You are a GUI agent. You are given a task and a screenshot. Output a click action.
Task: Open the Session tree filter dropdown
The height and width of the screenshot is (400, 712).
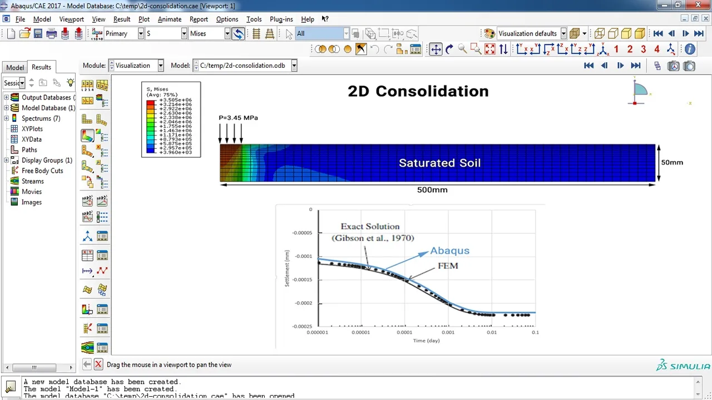tap(22, 83)
